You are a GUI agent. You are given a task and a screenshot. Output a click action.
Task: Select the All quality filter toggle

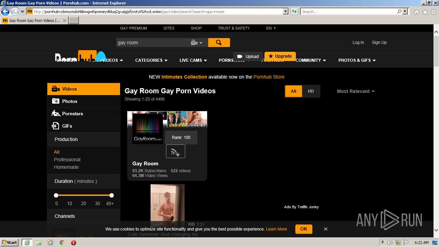tap(294, 91)
